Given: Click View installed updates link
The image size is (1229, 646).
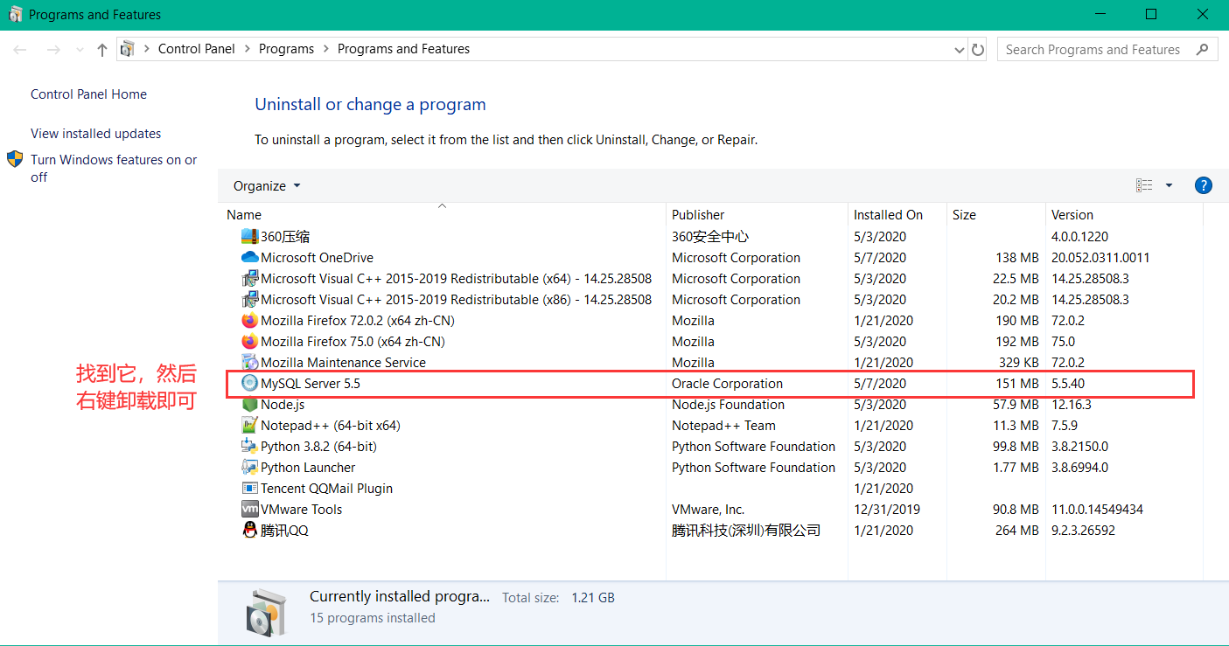Looking at the screenshot, I should pyautogui.click(x=95, y=134).
